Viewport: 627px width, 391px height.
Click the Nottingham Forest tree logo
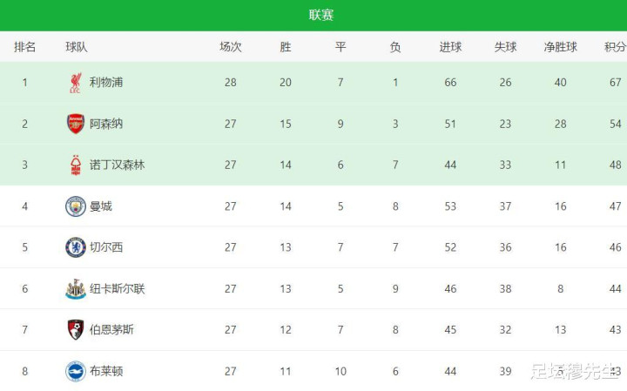(x=76, y=165)
